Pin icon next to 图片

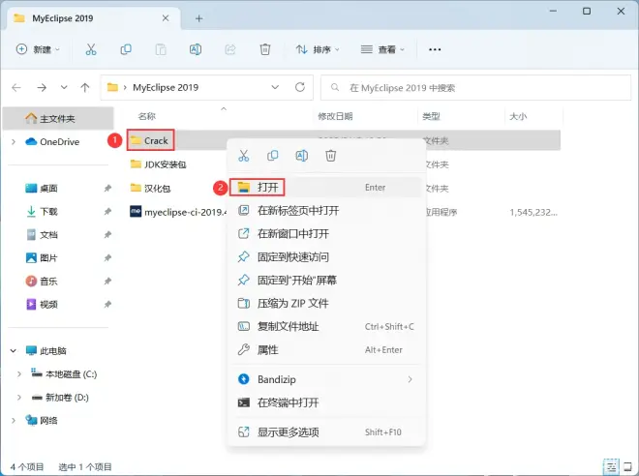(x=107, y=257)
